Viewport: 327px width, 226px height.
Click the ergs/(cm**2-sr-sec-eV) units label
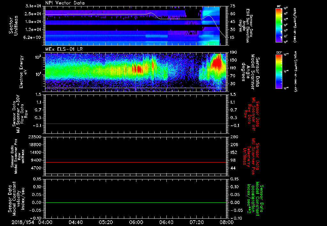(x=295, y=71)
